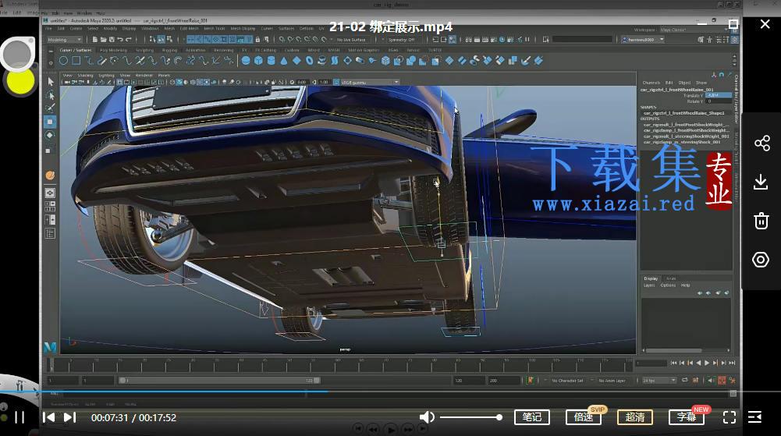Click the 超清 quality button
781x436 pixels.
coord(635,417)
